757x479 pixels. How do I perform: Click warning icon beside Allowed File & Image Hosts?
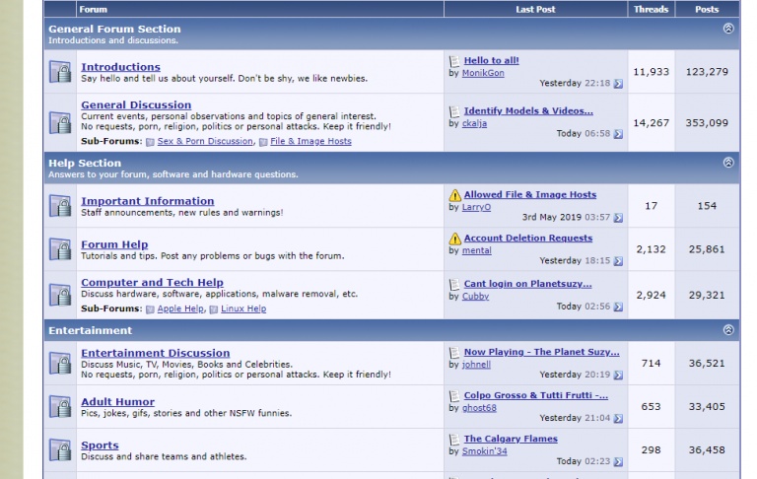tap(454, 195)
